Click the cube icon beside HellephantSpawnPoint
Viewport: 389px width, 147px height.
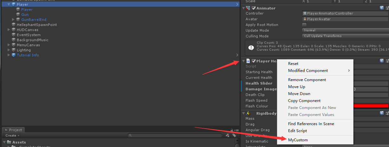tap(14, 25)
